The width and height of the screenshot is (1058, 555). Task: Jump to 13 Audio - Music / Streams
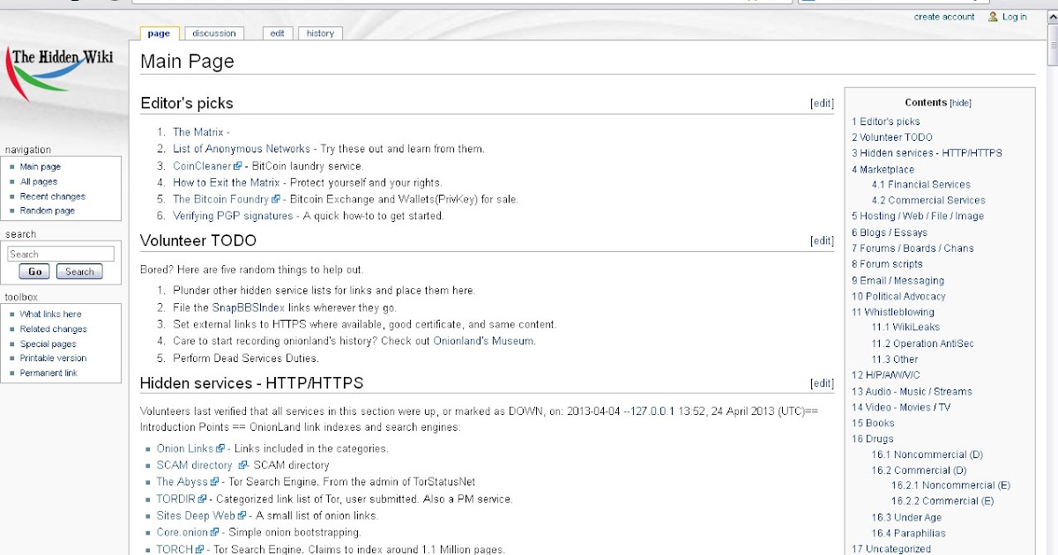(912, 391)
